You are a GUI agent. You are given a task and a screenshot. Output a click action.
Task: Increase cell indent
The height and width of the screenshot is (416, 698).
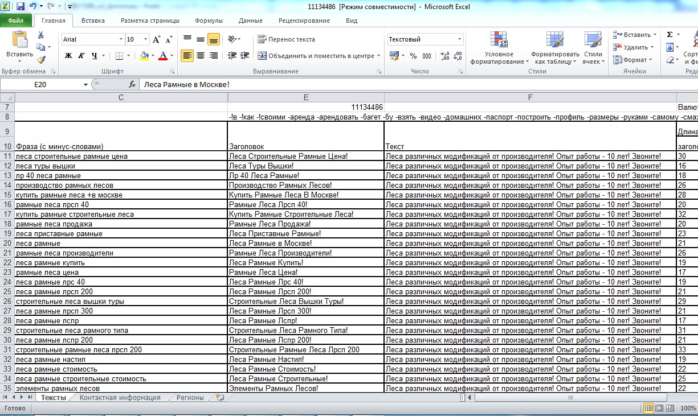tap(246, 56)
